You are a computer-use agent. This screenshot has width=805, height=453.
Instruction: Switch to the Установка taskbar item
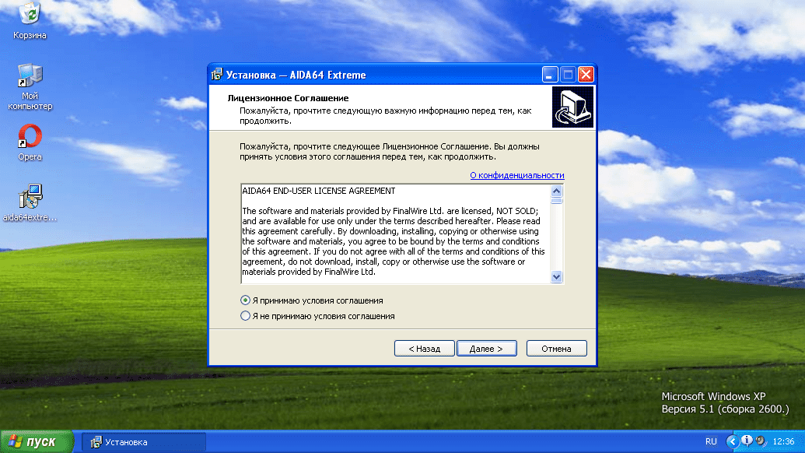[144, 441]
